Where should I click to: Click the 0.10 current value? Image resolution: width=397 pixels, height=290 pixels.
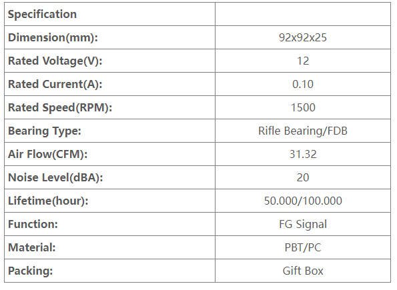pos(303,84)
